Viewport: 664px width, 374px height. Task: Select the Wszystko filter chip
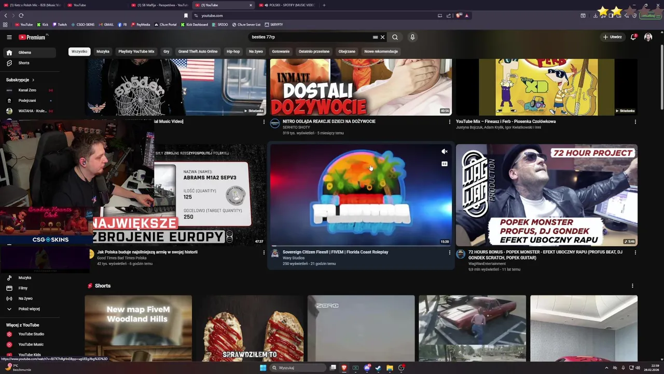tap(79, 51)
